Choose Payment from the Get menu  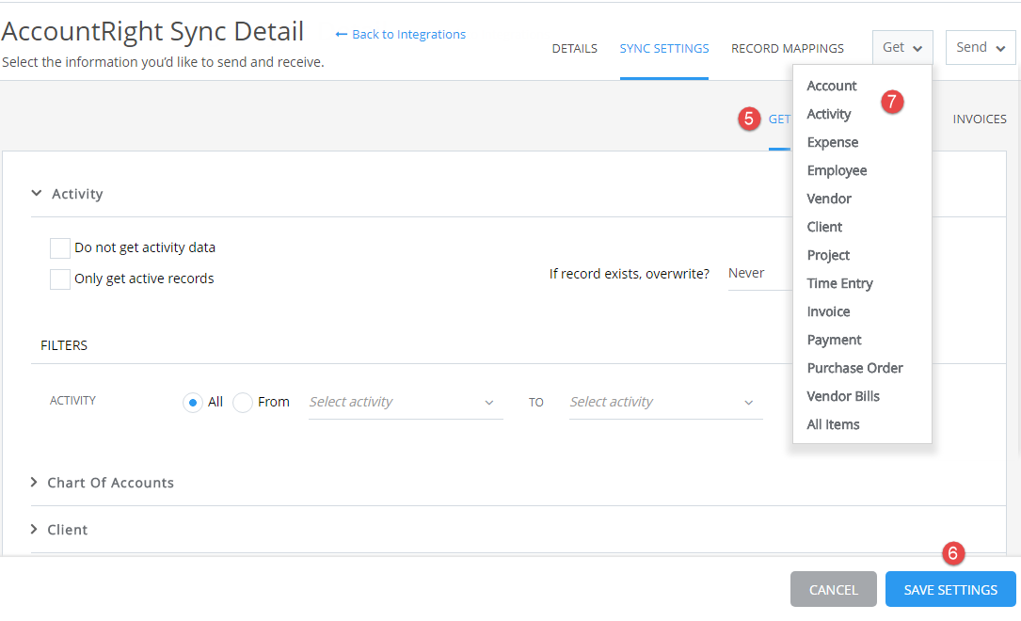(834, 340)
